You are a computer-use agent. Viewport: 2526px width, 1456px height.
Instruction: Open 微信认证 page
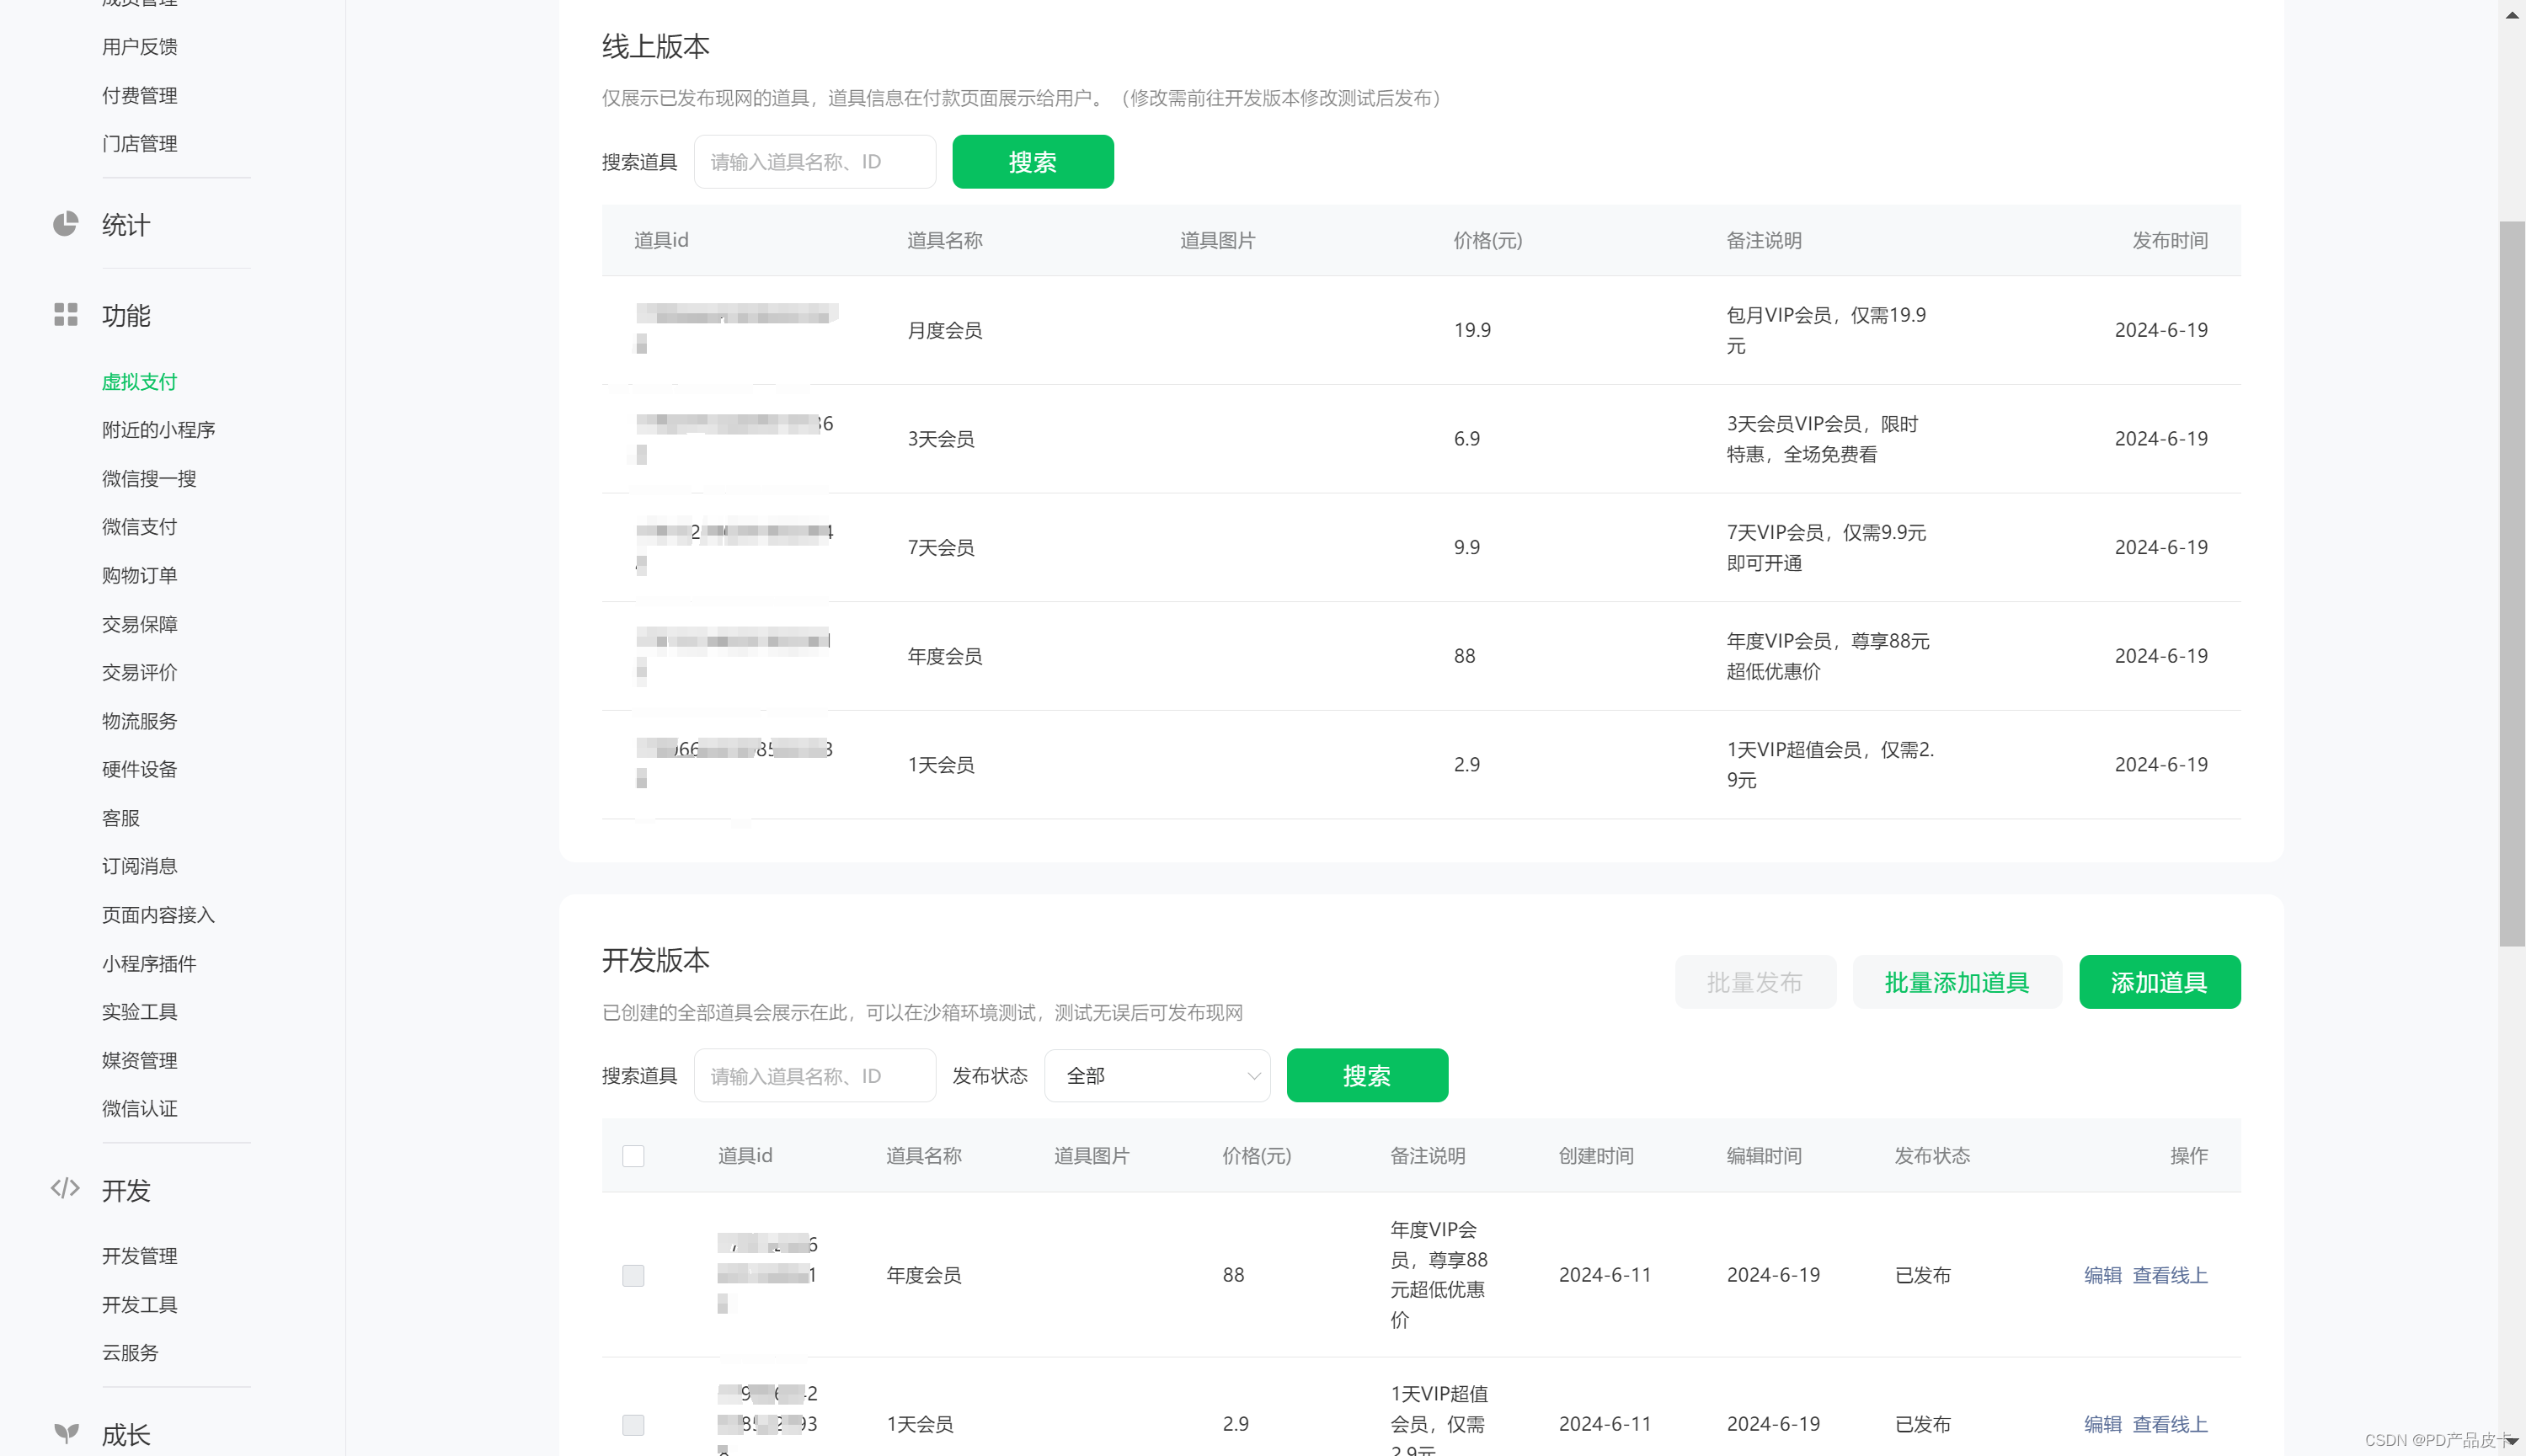(140, 1109)
